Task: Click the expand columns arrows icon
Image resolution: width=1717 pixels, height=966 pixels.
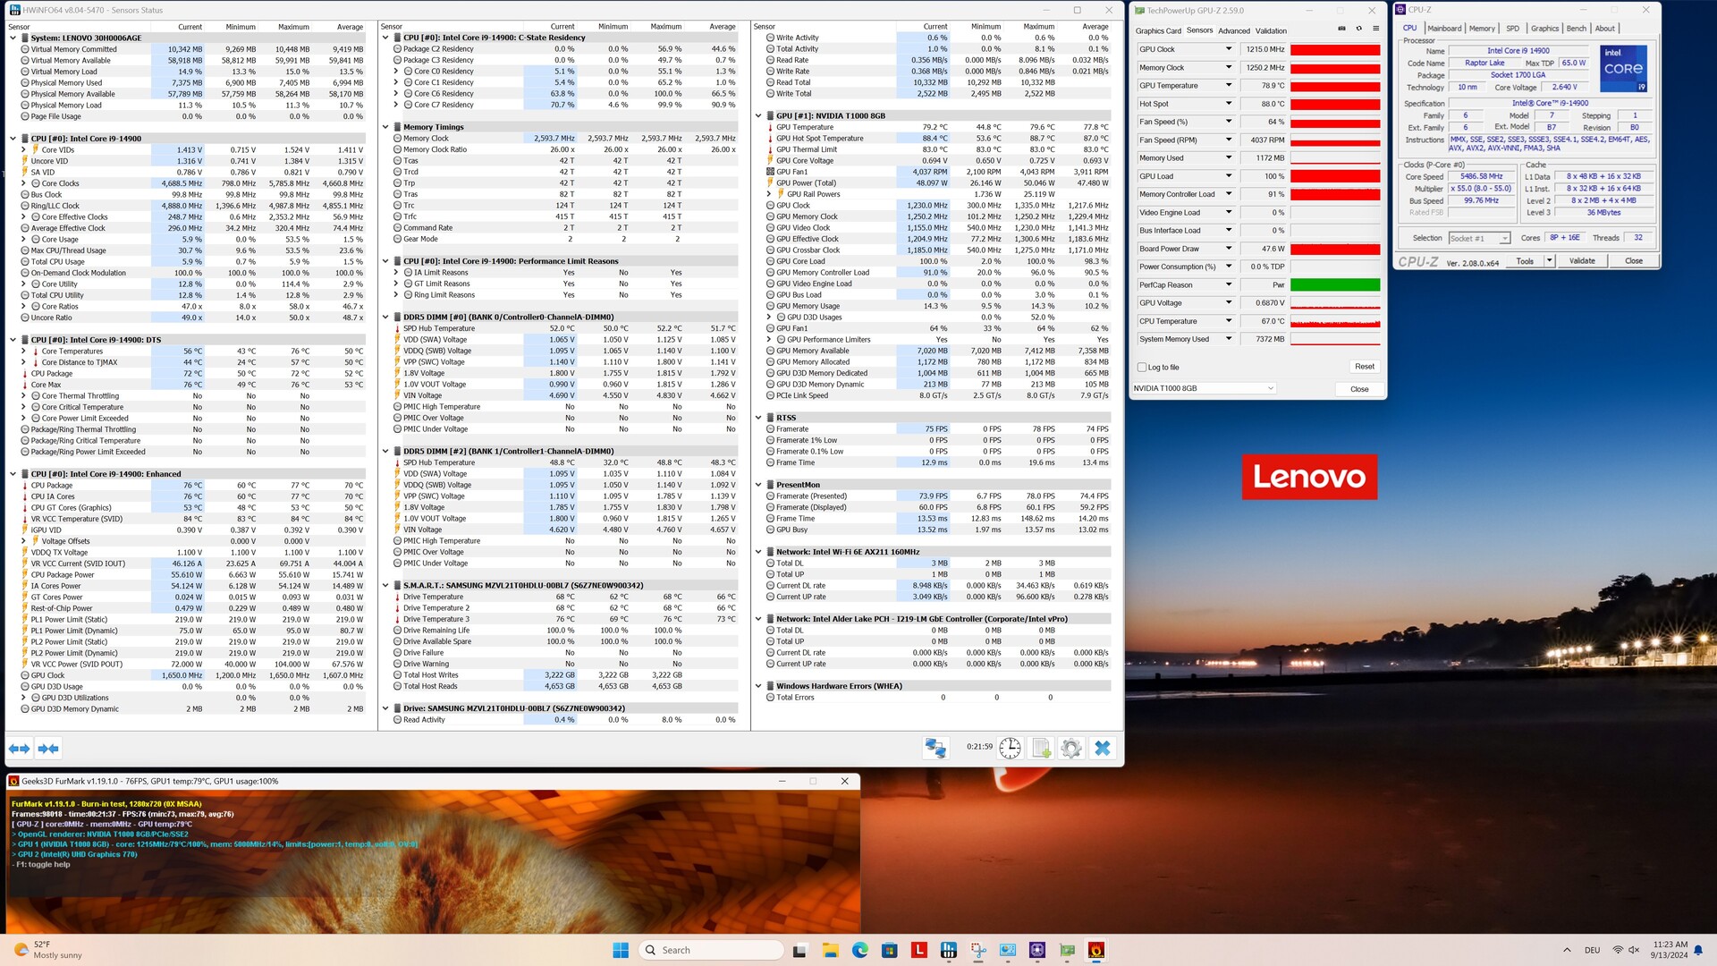Action: point(19,748)
